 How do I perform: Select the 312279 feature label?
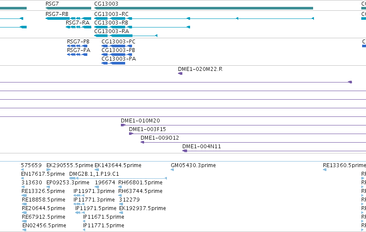(x=129, y=200)
